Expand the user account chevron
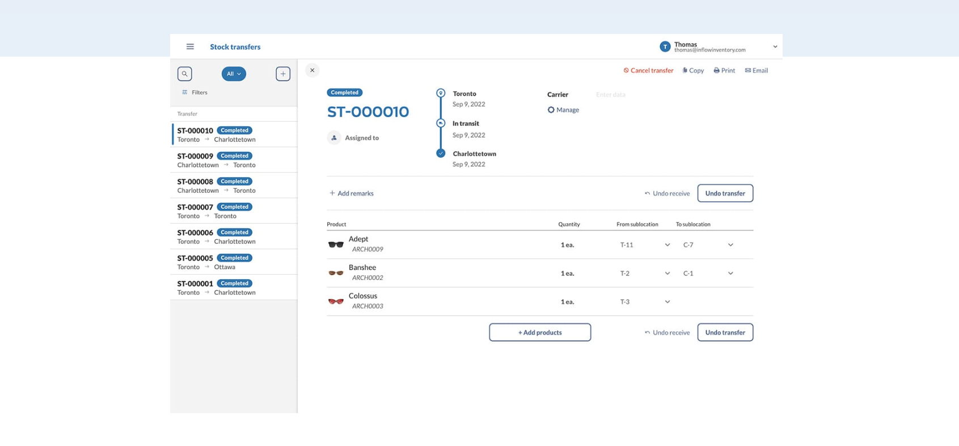The height and width of the screenshot is (446, 959). click(x=775, y=47)
